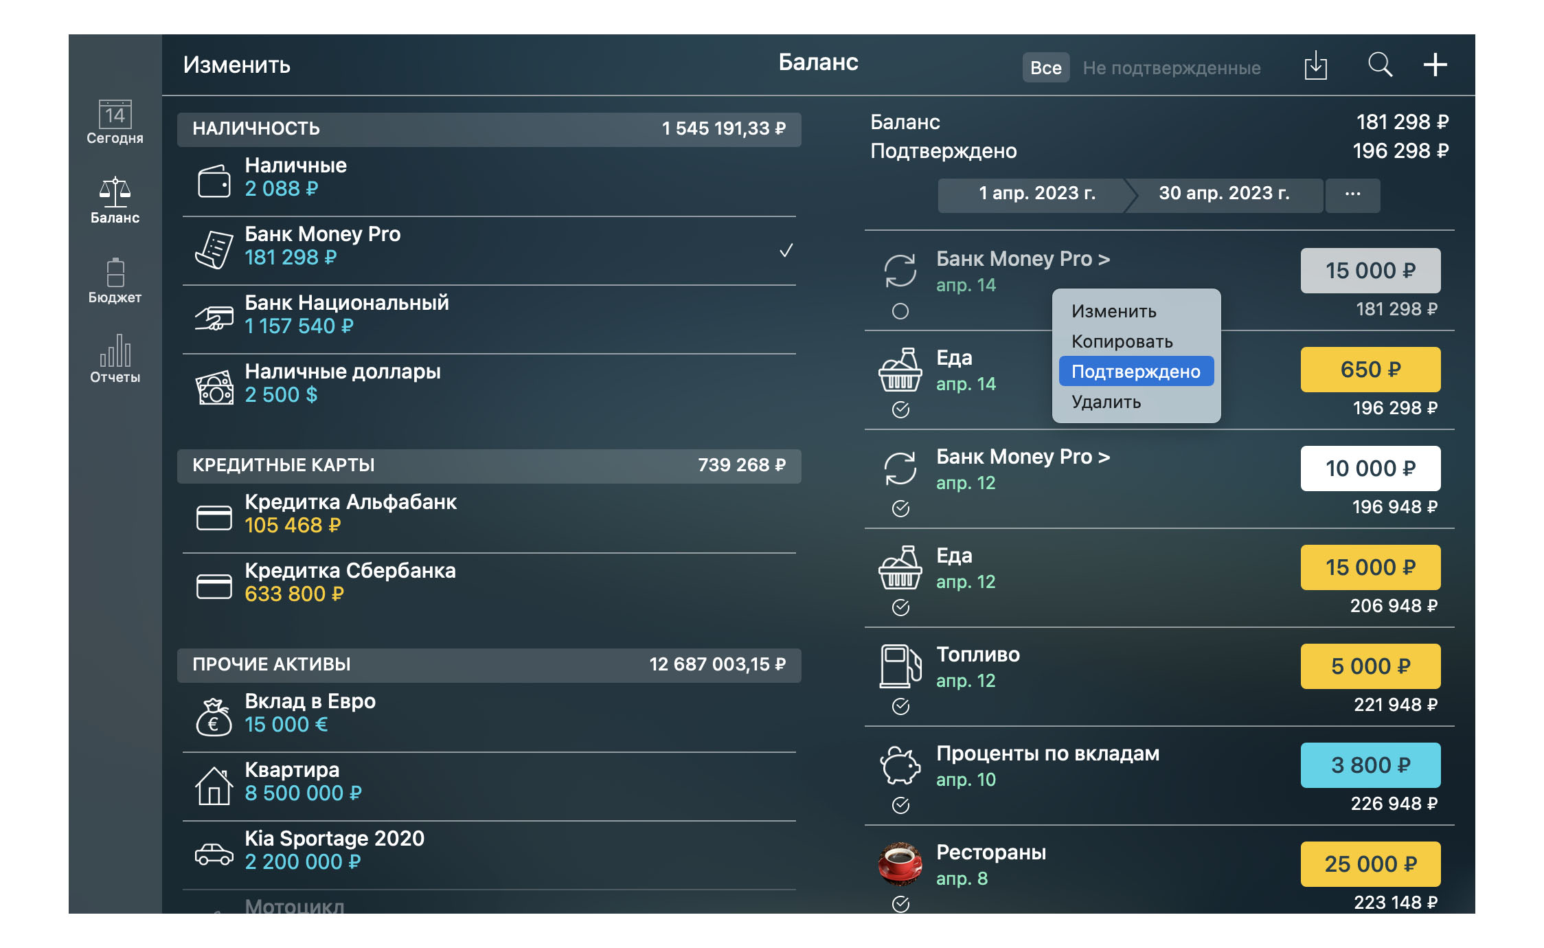Toggle cleared status of Еда апр. 12
The image size is (1544, 948).
[x=900, y=608]
